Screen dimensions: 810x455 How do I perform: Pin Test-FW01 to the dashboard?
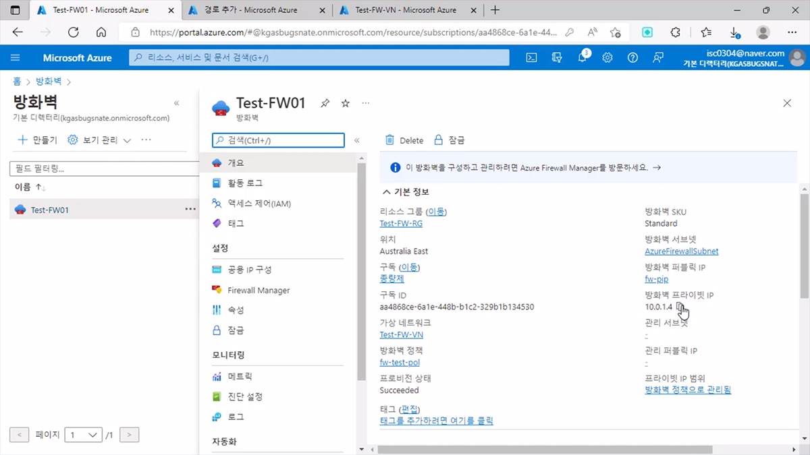point(325,103)
